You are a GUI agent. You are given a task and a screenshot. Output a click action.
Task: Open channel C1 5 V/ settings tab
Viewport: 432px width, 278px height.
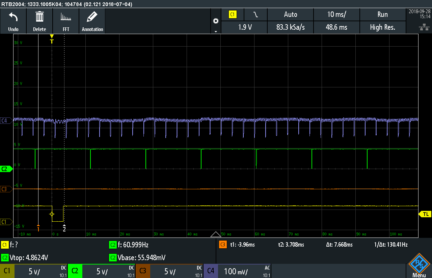click(34, 271)
